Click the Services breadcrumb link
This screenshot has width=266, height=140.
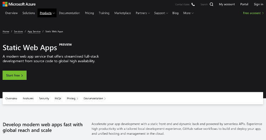click(x=18, y=31)
